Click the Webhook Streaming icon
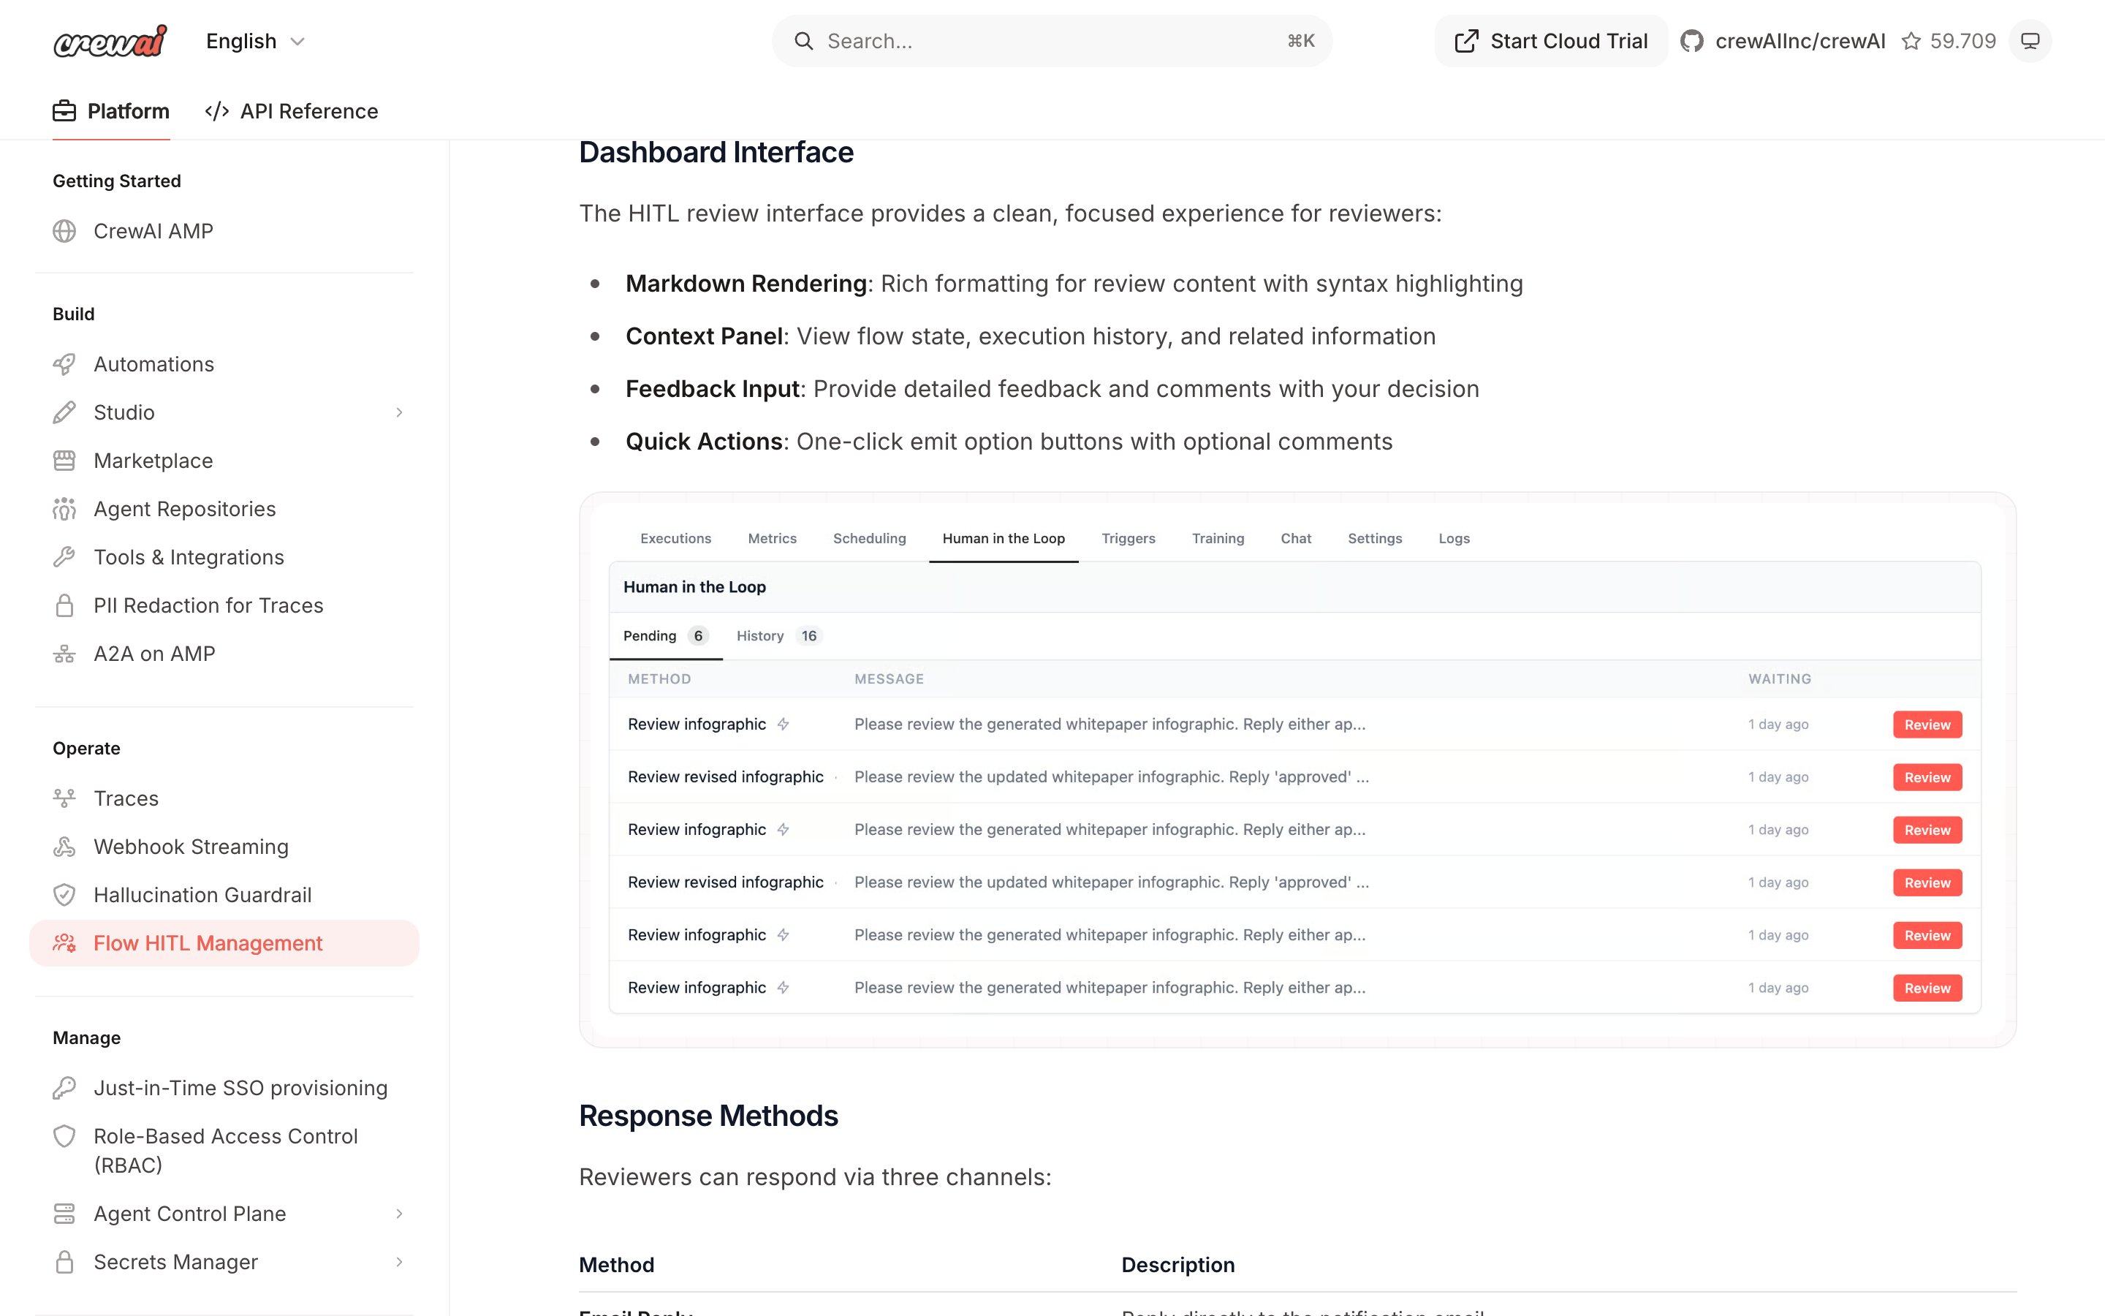Screen dimensions: 2105x1316 64,847
